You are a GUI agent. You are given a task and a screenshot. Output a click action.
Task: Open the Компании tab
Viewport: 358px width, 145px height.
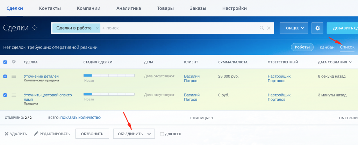(88, 8)
